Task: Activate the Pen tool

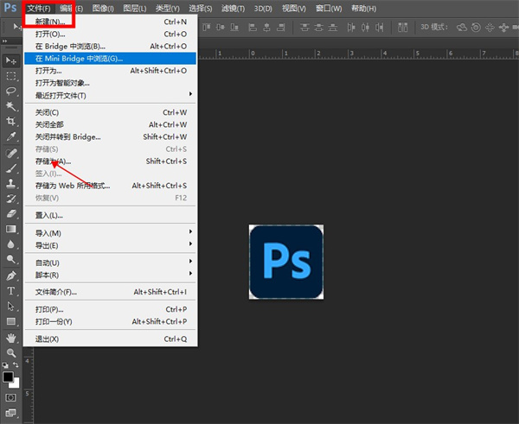Action: pyautogui.click(x=11, y=275)
